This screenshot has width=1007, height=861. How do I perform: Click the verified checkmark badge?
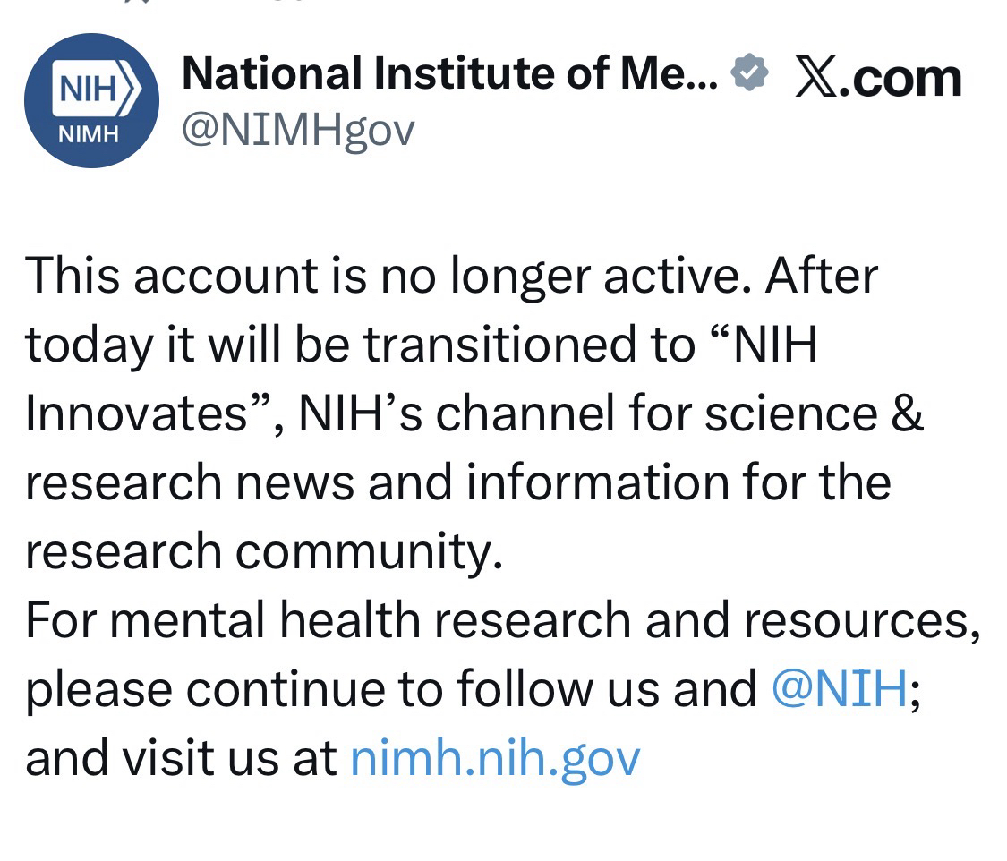[x=749, y=73]
